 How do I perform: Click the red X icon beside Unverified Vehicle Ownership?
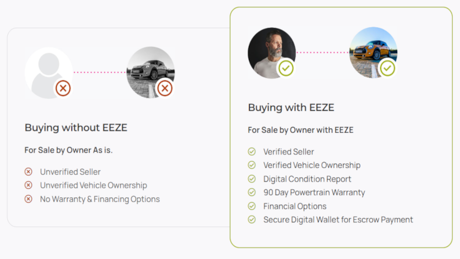pos(29,185)
